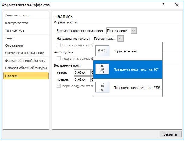
Task: Switch to 'Контур текста' section
Action: pos(16,23)
